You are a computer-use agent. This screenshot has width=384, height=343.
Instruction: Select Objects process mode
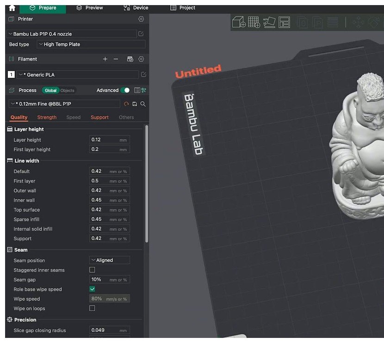click(68, 91)
